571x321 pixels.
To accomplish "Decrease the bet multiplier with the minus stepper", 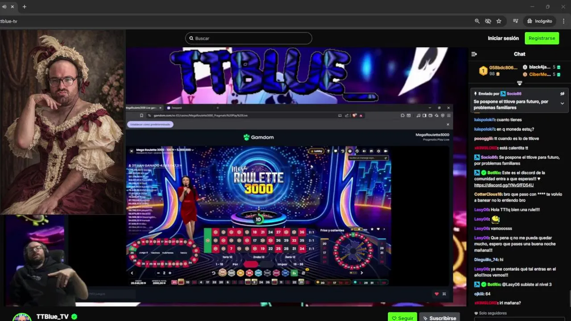I will click(158, 273).
